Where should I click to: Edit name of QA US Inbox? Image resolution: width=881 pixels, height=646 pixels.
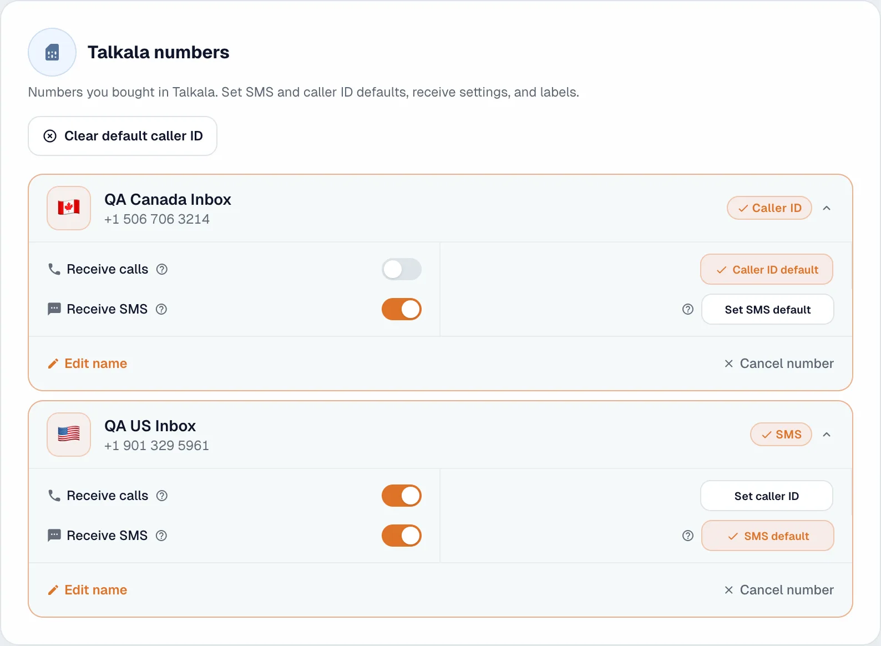click(88, 590)
